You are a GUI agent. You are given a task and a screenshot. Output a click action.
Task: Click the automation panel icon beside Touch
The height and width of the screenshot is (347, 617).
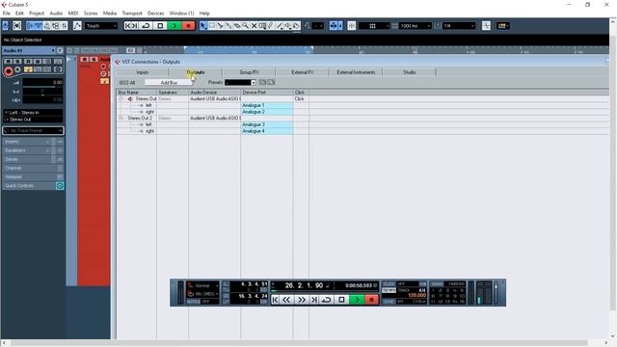(x=77, y=26)
